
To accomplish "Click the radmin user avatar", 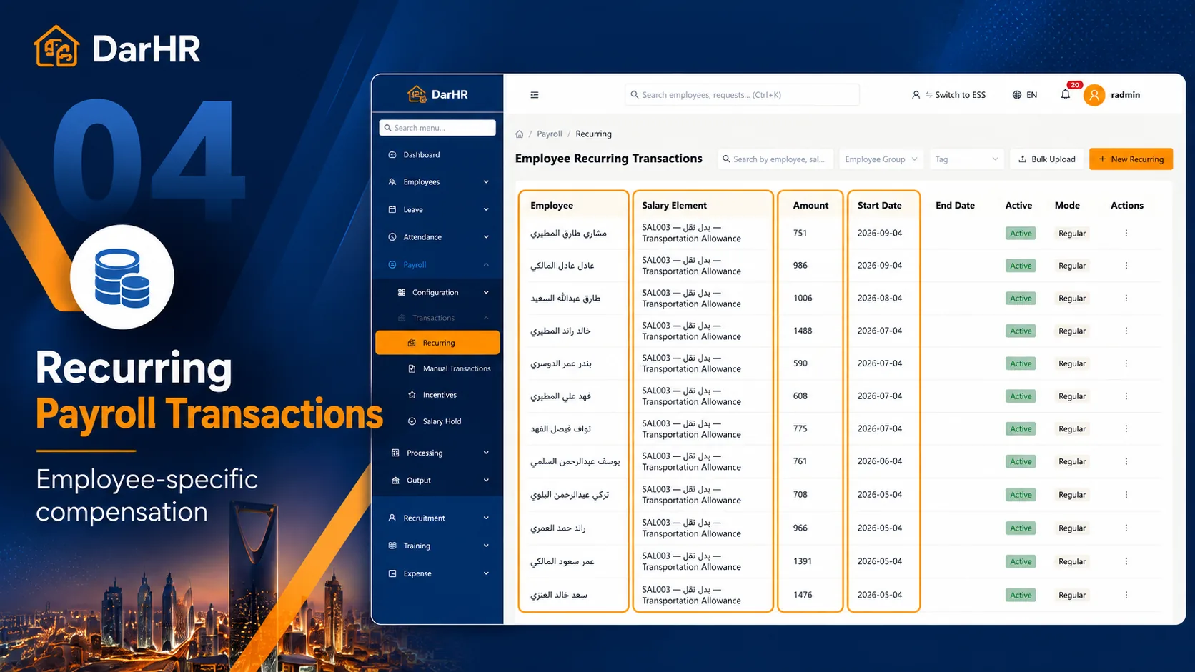I will 1094,95.
